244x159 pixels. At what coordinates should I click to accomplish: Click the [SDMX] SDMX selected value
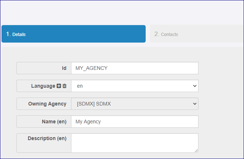[94, 104]
